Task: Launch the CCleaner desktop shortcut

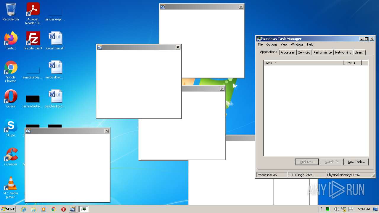Action: click(x=11, y=157)
